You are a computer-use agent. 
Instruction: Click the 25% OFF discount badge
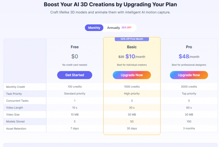[127, 28]
